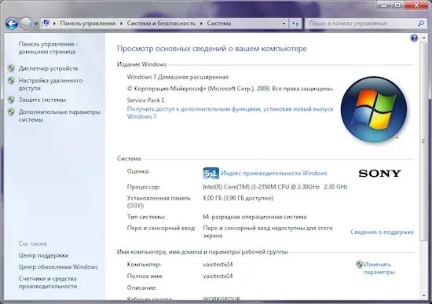
Task: Maximize the System window
Action: coord(397,5)
